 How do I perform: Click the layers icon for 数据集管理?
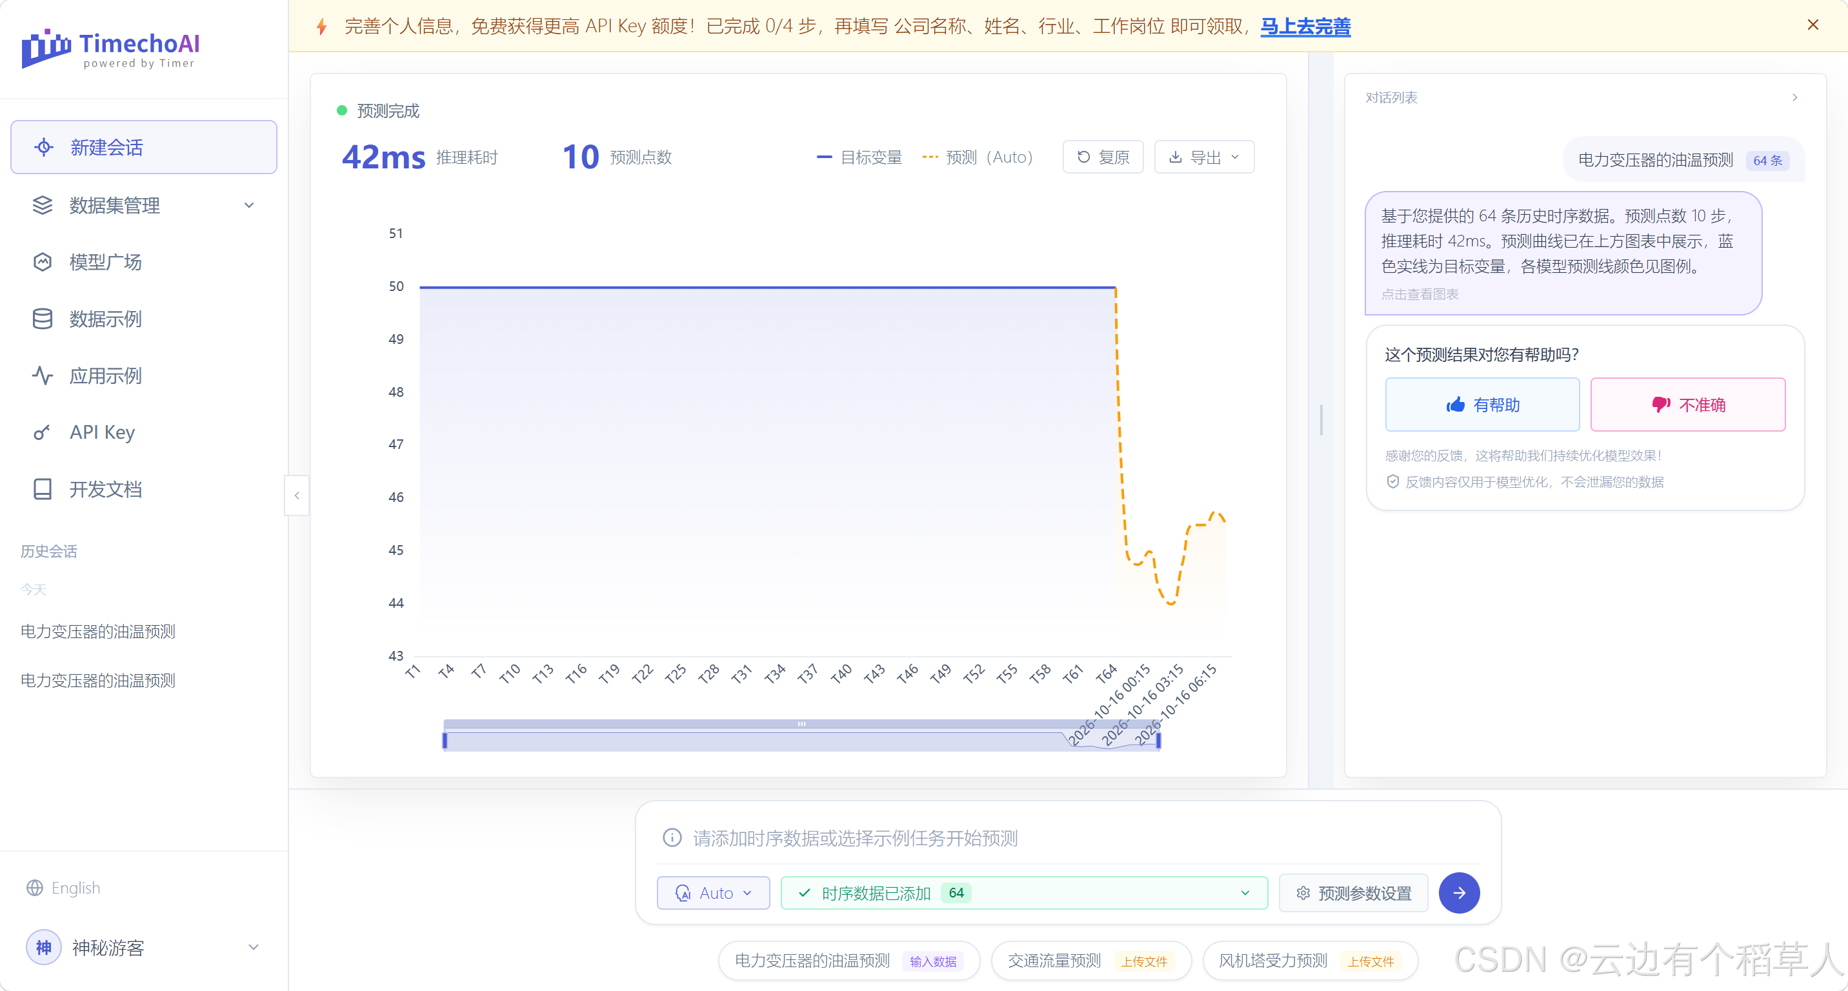click(43, 205)
